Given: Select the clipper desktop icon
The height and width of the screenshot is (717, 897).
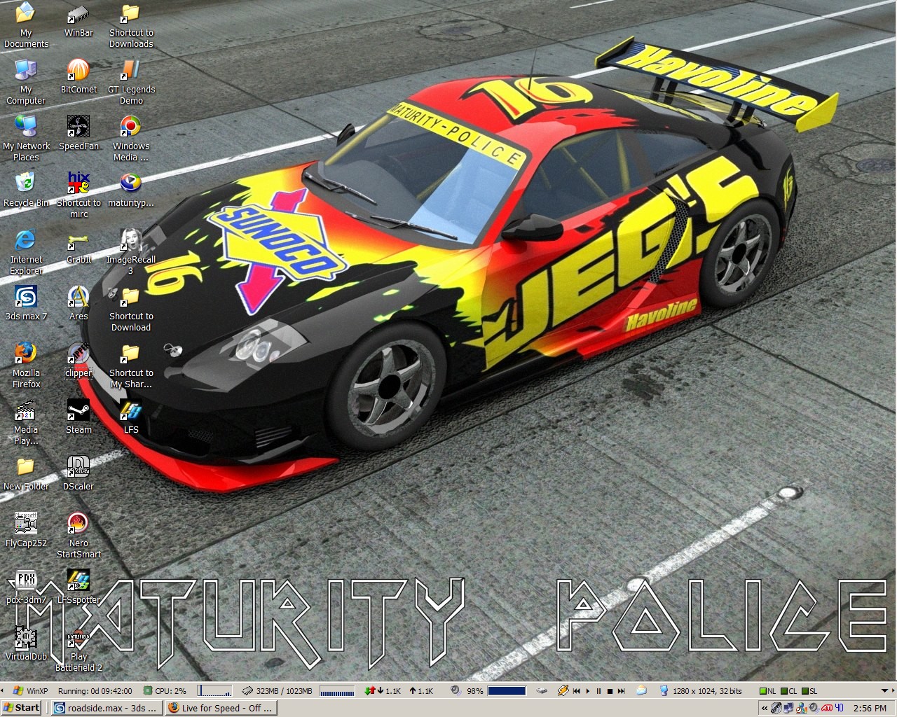Looking at the screenshot, I should [x=78, y=360].
